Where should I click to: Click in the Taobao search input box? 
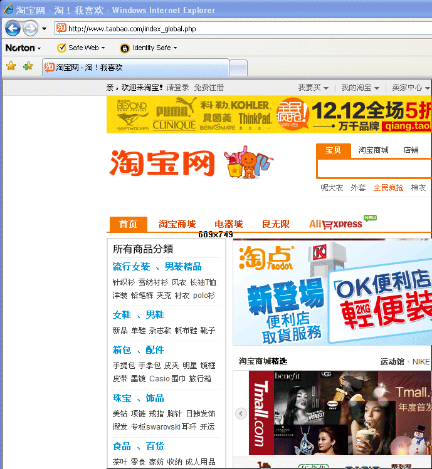click(x=374, y=169)
